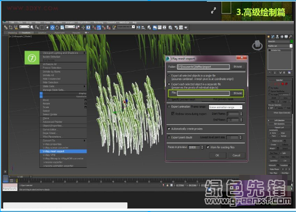Activate the Select and Scale tool
Viewport: 296px width, 212px height.
pos(62,27)
